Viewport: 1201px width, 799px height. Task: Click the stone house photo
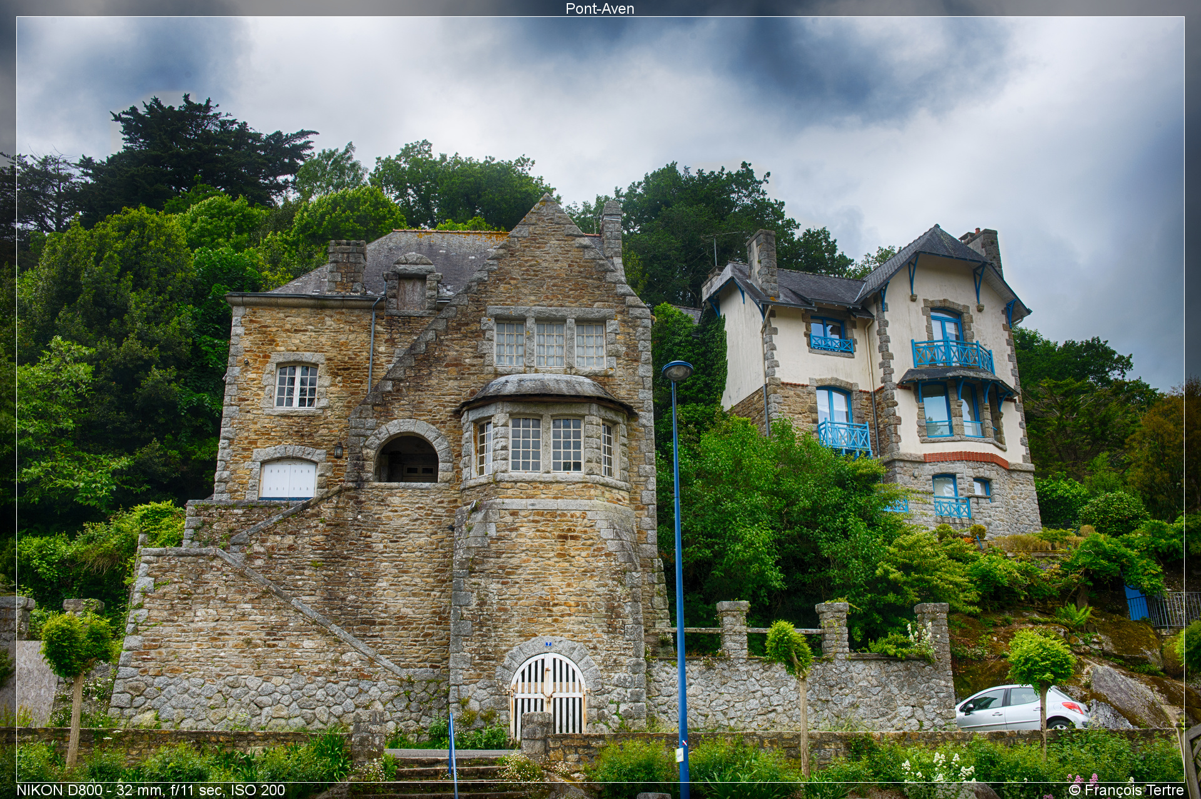(600, 399)
